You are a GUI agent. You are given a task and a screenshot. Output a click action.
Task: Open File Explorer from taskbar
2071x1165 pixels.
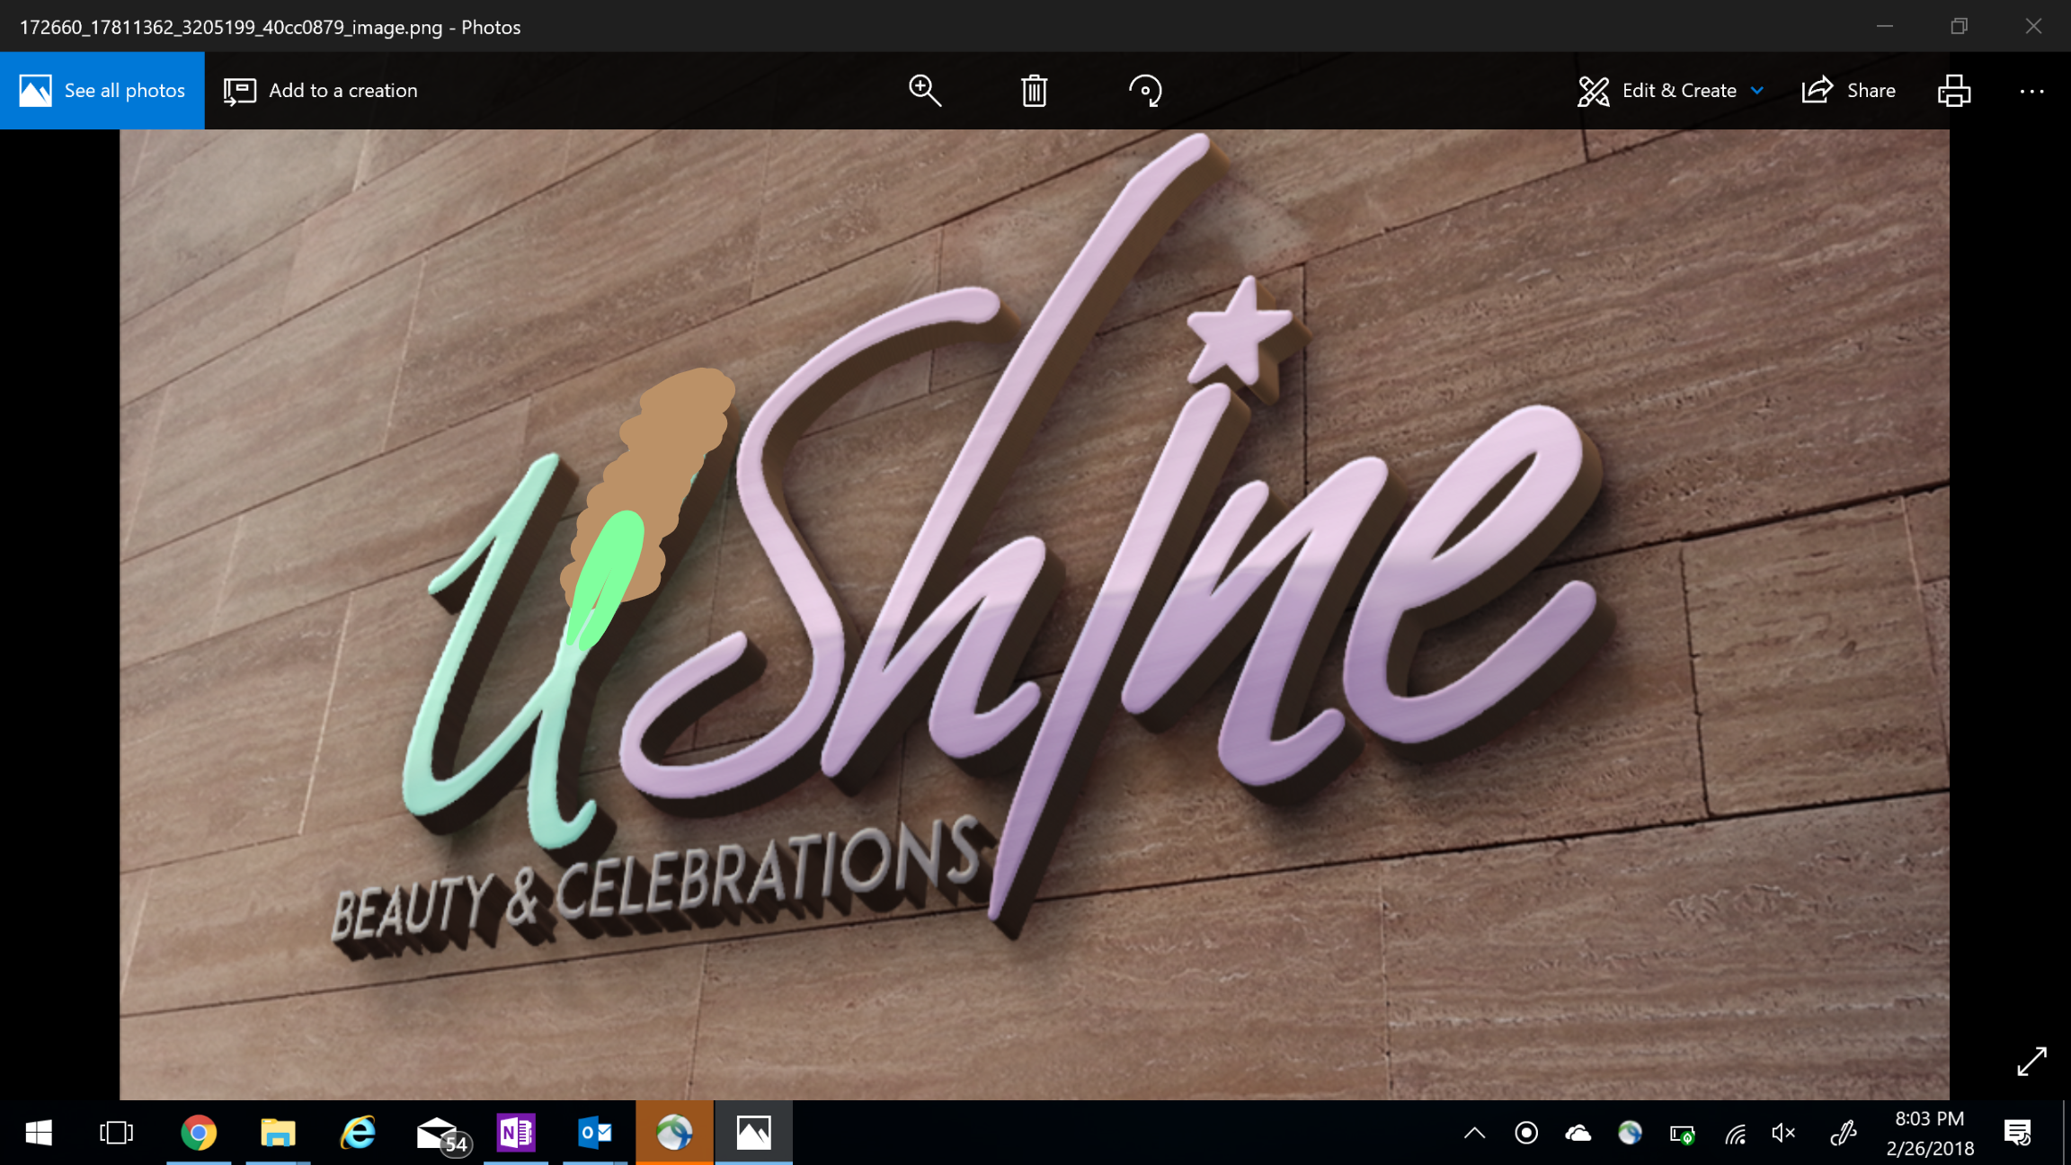pos(278,1133)
